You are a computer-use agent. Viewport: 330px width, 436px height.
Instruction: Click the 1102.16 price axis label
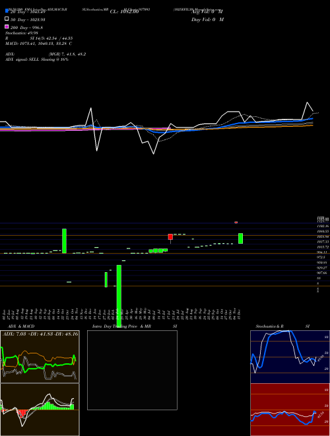[x=323, y=227]
